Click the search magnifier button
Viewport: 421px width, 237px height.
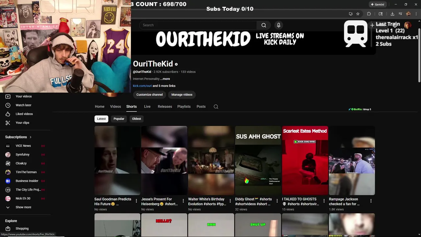263,25
